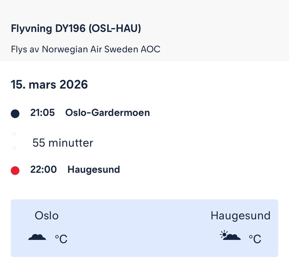Click the date 15. mars 2026
This screenshot has width=289, height=269.
coord(49,84)
